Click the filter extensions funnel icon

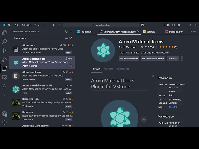click(71, 38)
